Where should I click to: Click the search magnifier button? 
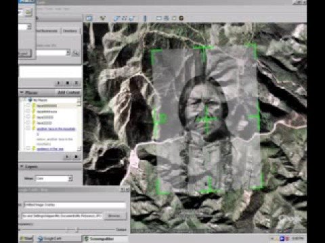76,53
